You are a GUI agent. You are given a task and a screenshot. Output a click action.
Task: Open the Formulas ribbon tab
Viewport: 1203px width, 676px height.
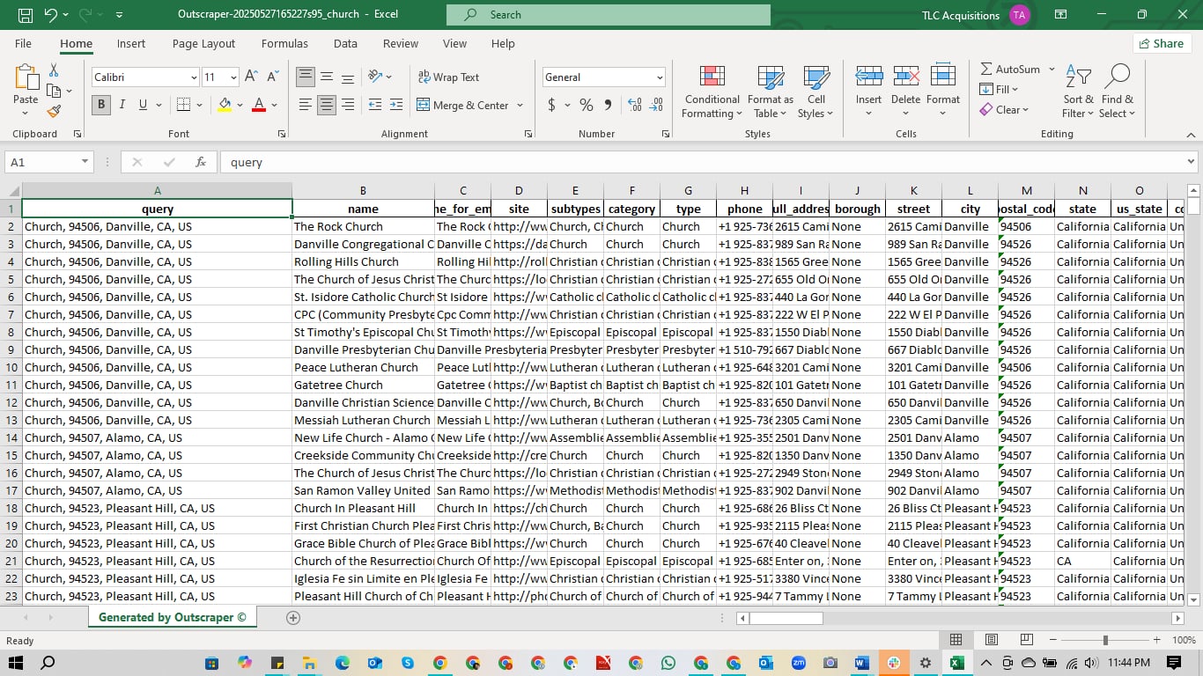(x=284, y=43)
